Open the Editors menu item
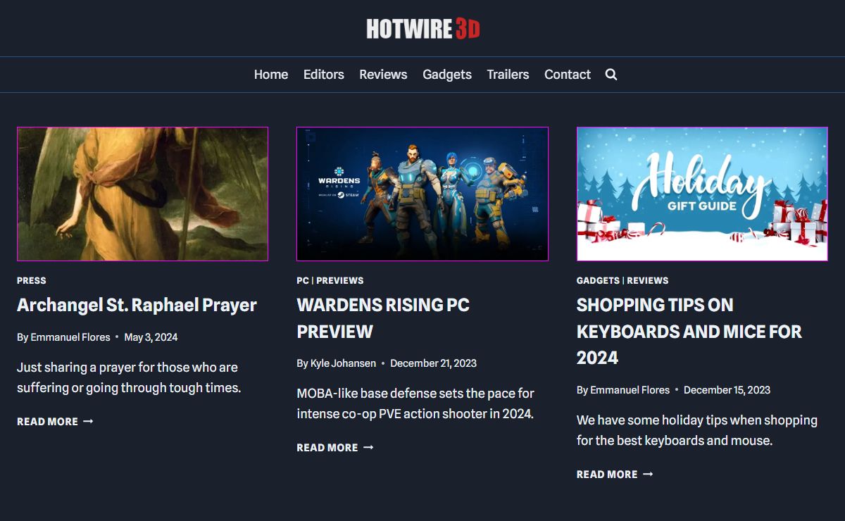The image size is (845, 521). 324,75
